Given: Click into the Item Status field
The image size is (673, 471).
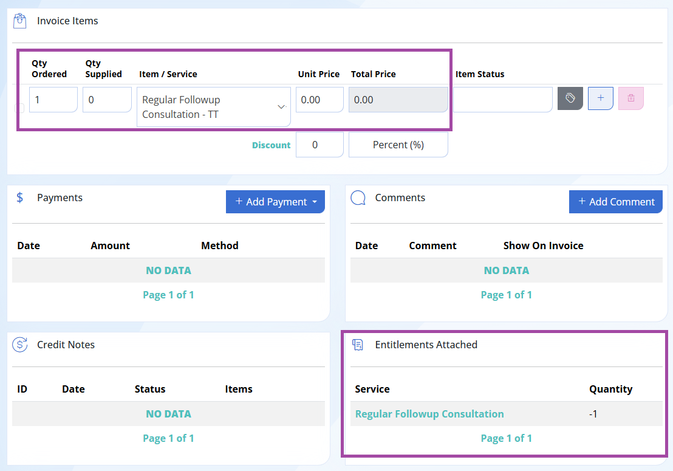Looking at the screenshot, I should (502, 100).
